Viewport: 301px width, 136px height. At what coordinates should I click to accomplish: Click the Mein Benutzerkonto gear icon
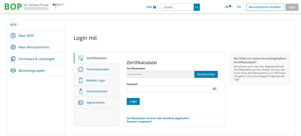tap(13, 47)
